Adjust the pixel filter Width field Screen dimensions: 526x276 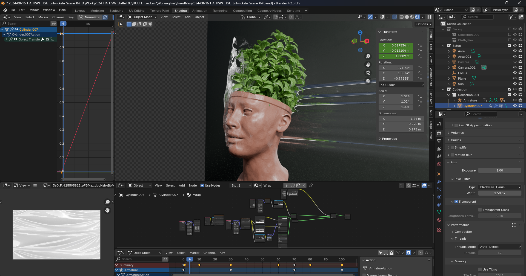500,193
